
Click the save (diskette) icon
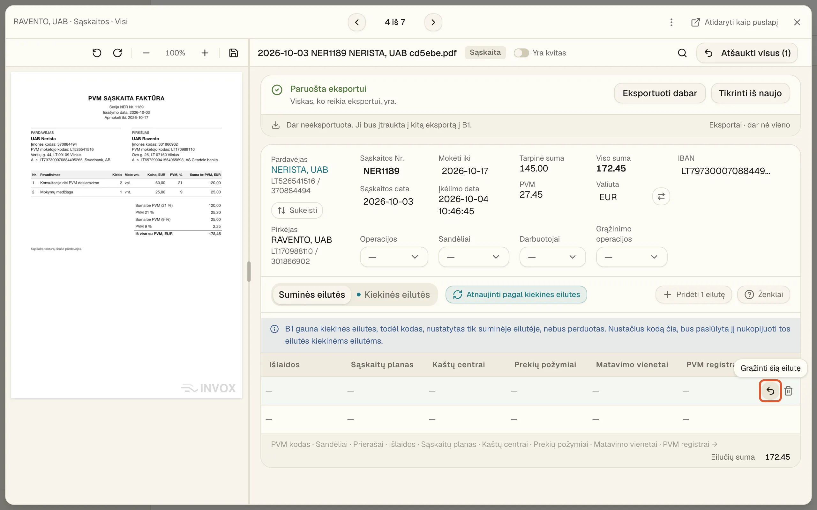point(233,53)
